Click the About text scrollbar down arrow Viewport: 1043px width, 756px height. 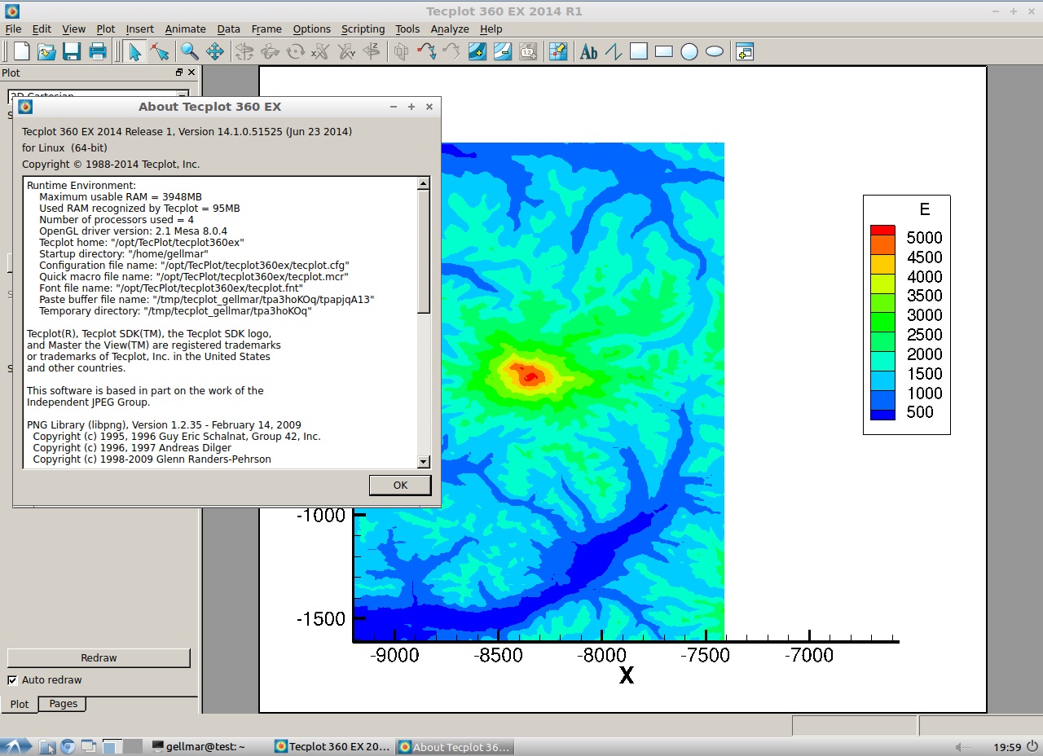(423, 462)
